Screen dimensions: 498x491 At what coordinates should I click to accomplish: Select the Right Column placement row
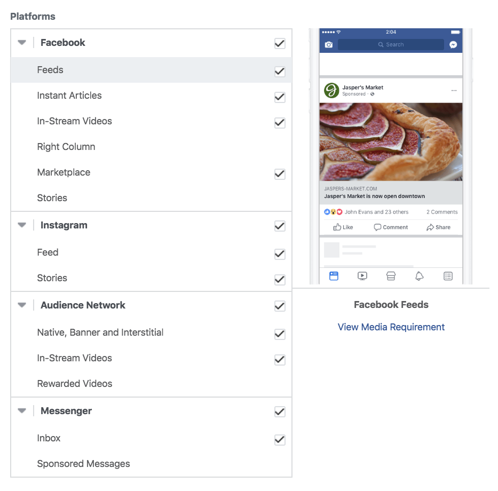(66, 147)
